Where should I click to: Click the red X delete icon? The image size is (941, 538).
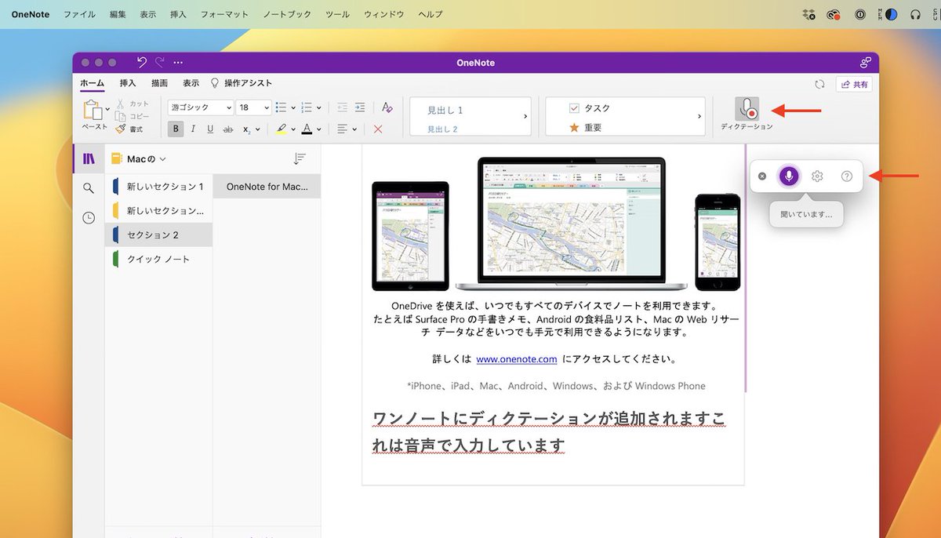(x=378, y=129)
